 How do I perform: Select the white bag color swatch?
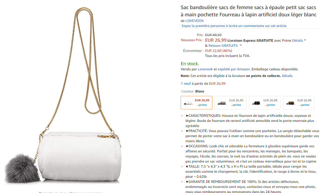[x=196, y=103]
